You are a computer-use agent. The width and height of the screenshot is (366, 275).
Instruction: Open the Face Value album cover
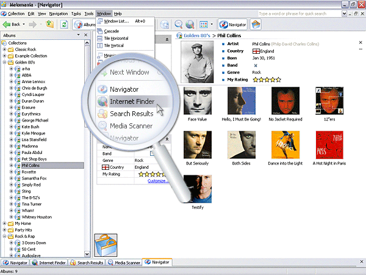click(197, 101)
